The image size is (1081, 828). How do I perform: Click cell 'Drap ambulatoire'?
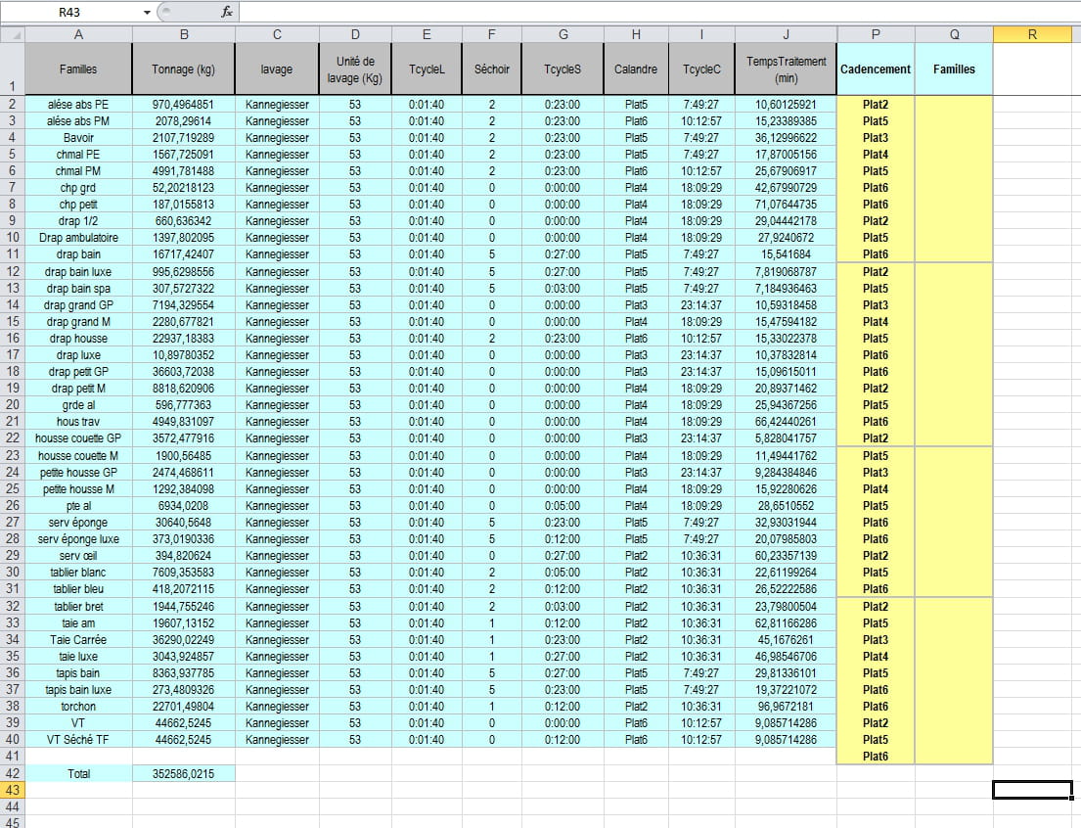pyautogui.click(x=78, y=238)
